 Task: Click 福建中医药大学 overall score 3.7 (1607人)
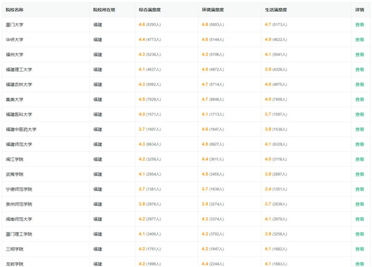150,130
